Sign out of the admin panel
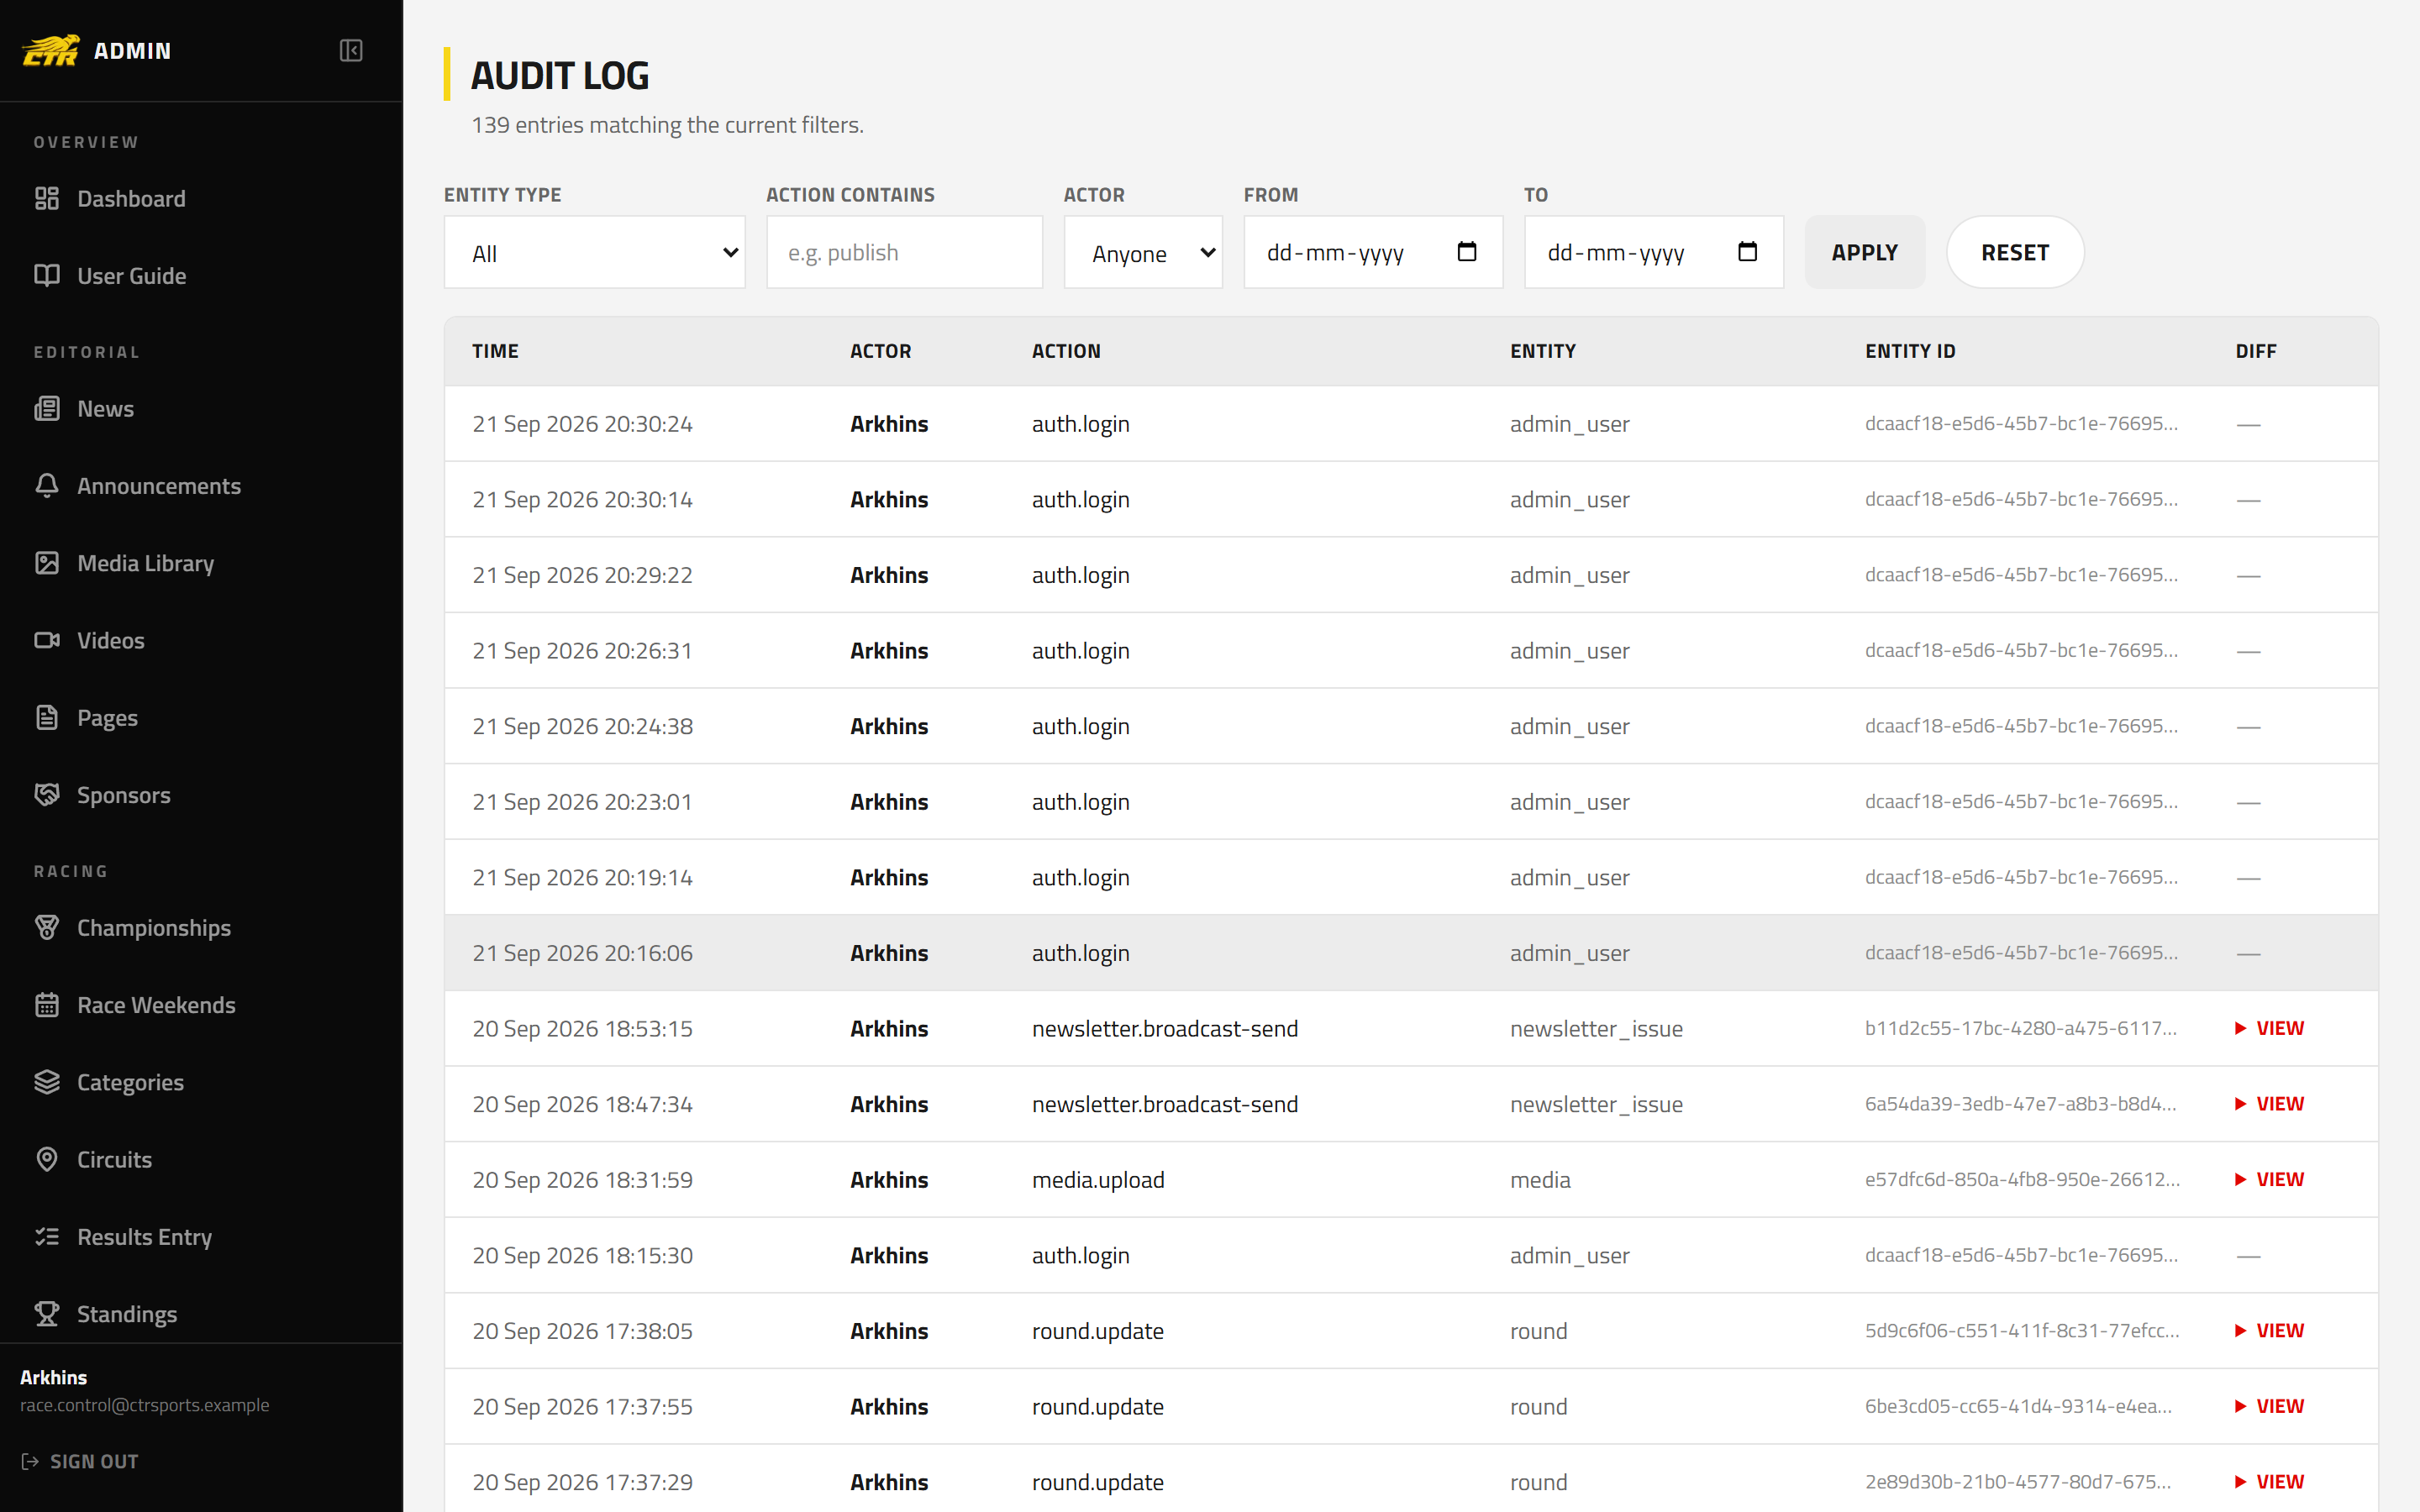This screenshot has width=2420, height=1512. coord(80,1462)
